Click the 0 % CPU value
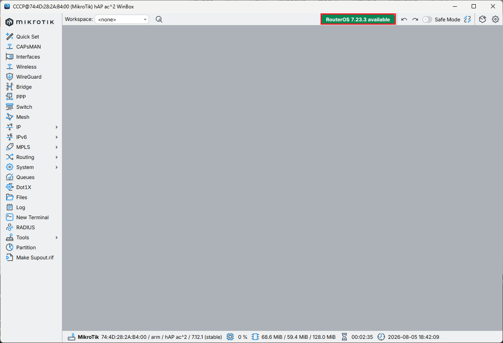 (x=243, y=337)
